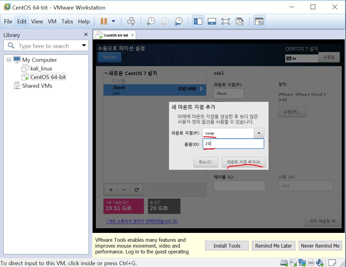
Task: Click the 19.51 GiB available space box
Action: click(124, 206)
